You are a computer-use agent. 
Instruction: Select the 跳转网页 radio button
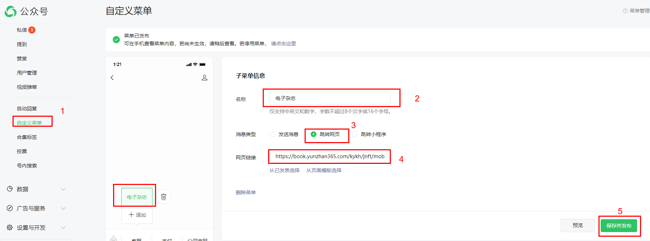(314, 134)
